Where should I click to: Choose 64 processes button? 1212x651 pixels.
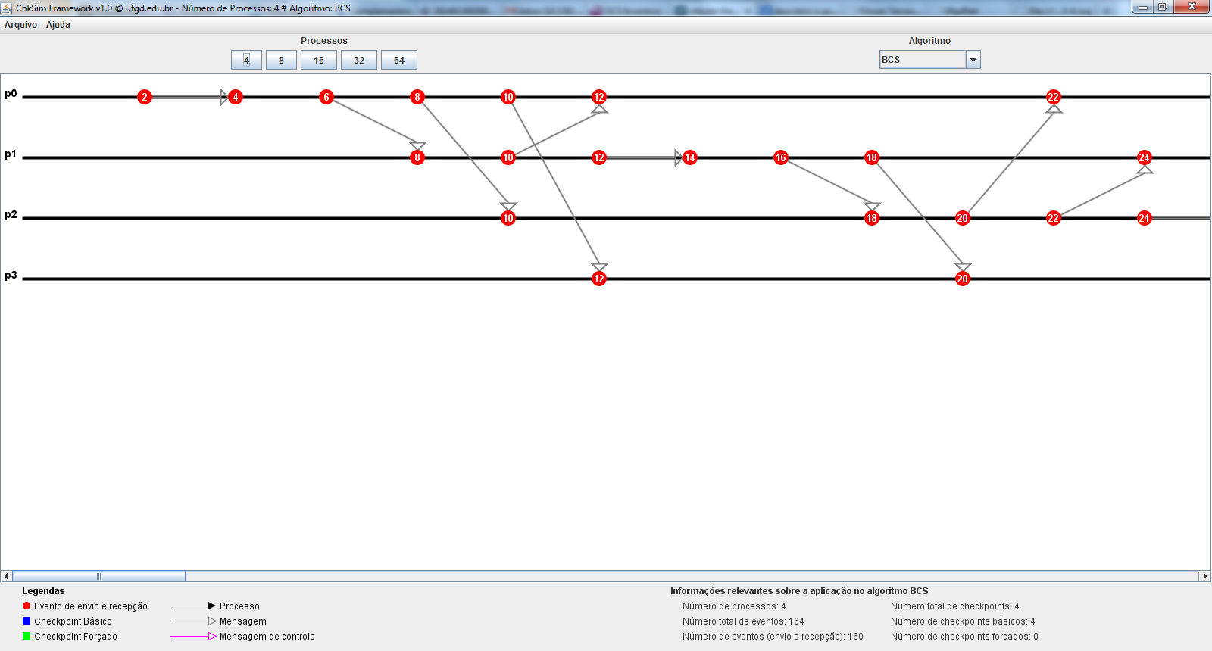[x=399, y=60]
